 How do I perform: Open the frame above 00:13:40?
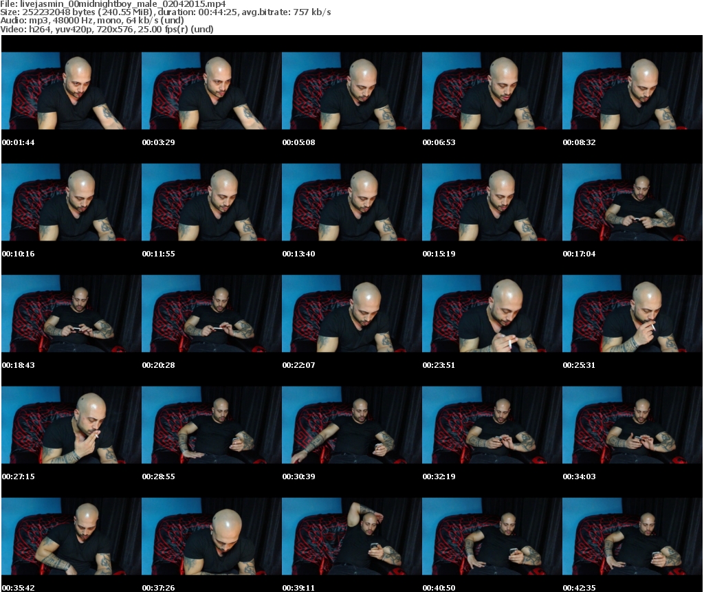(x=351, y=202)
